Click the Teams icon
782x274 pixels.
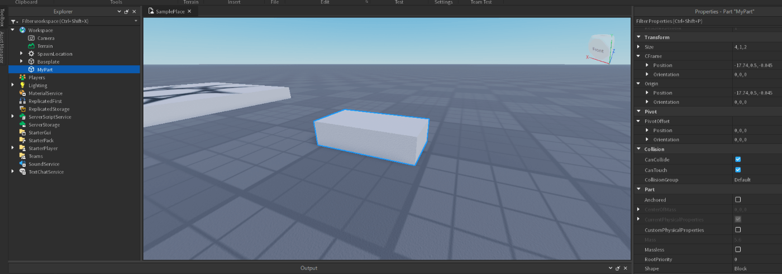pos(22,156)
